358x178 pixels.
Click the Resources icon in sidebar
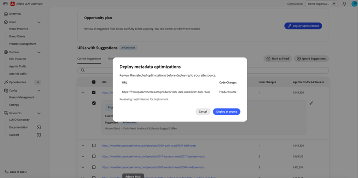[6, 113]
